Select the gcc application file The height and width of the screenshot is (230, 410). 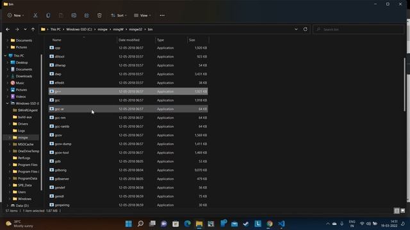128,100
